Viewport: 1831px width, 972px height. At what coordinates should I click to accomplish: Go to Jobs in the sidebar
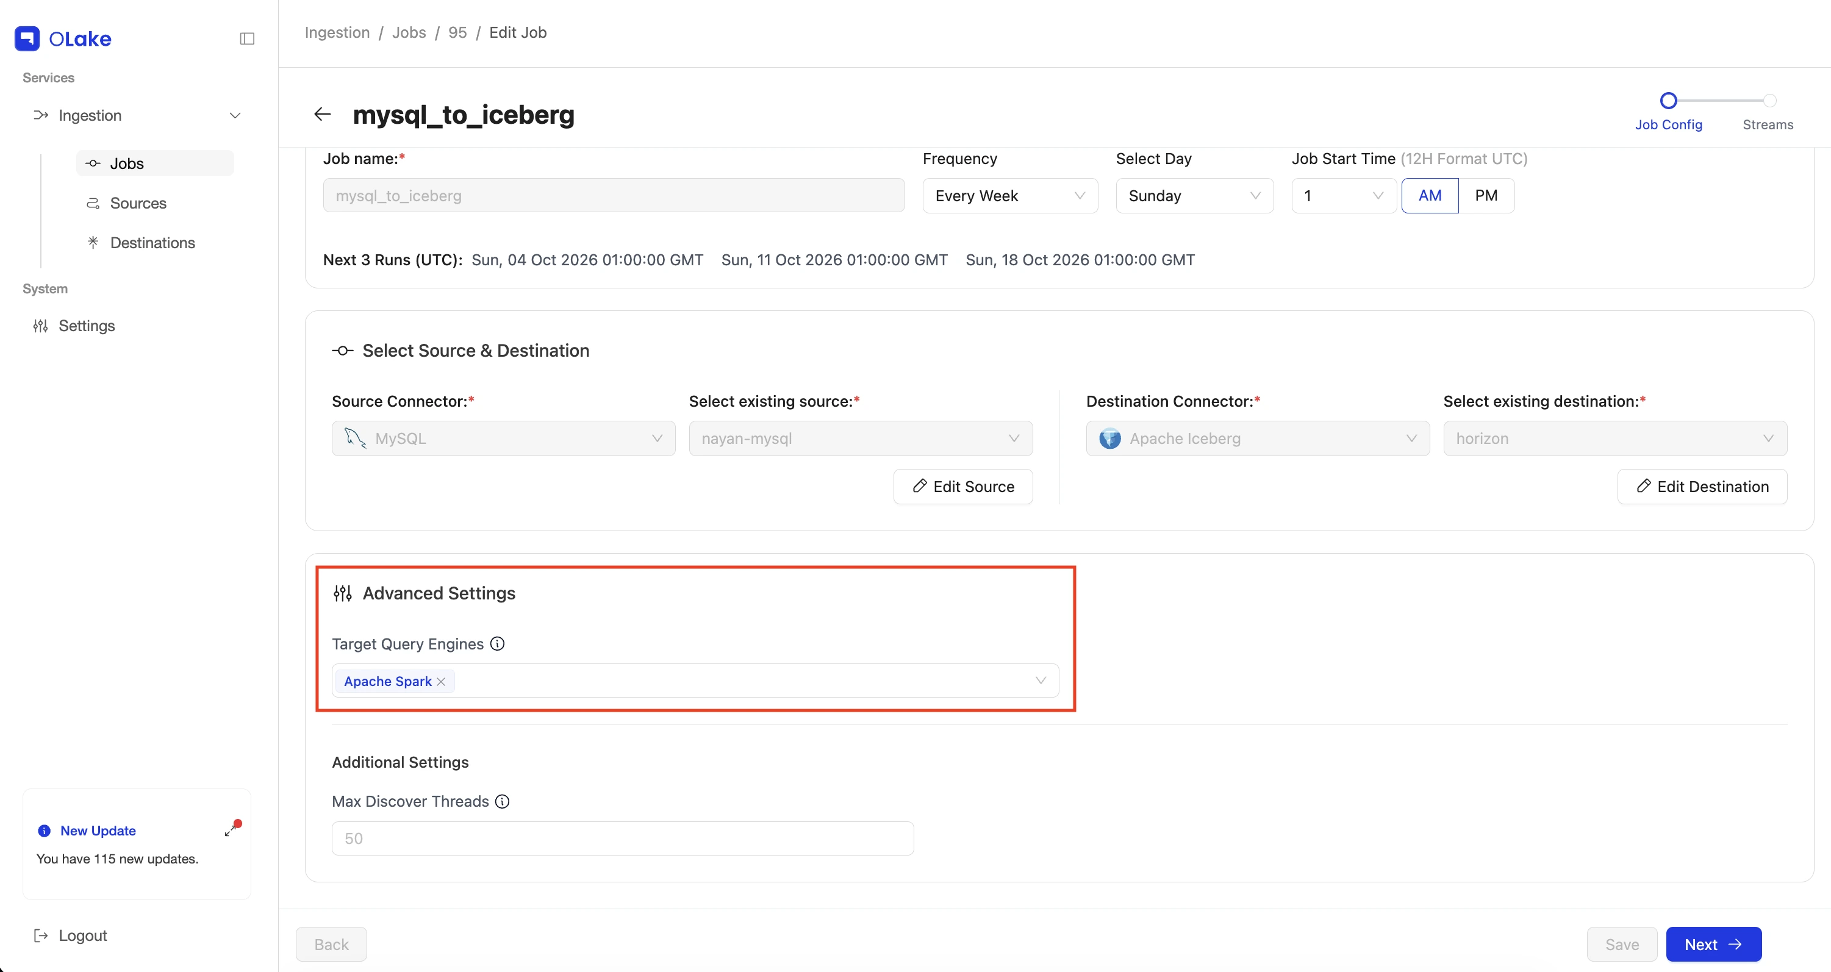coord(155,163)
